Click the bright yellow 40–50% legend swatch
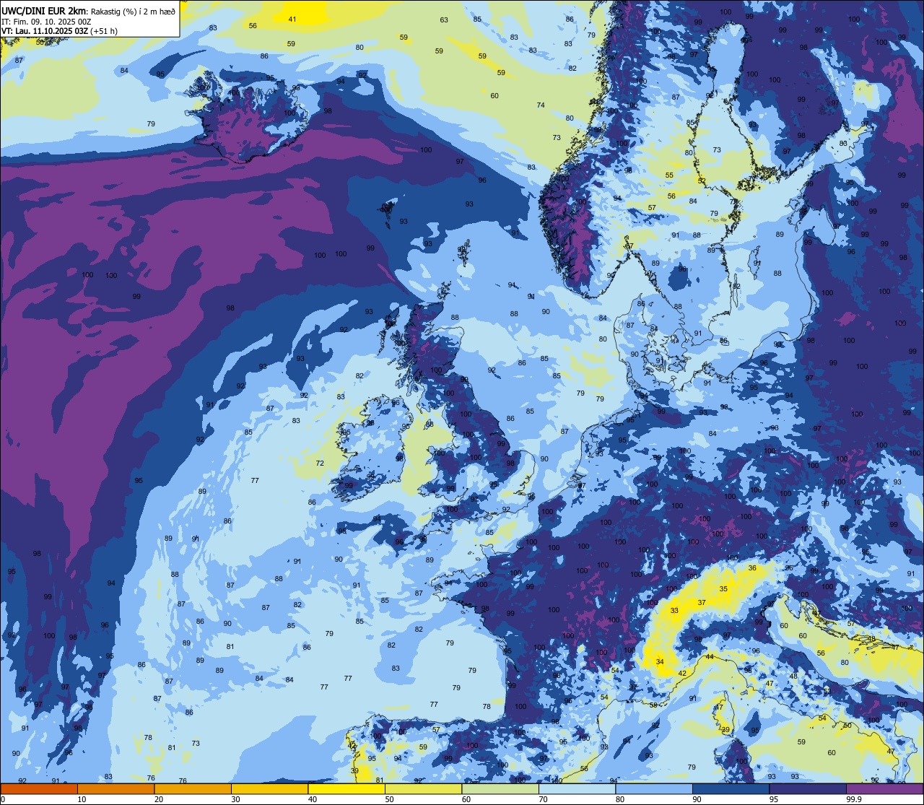The image size is (924, 805). click(346, 788)
